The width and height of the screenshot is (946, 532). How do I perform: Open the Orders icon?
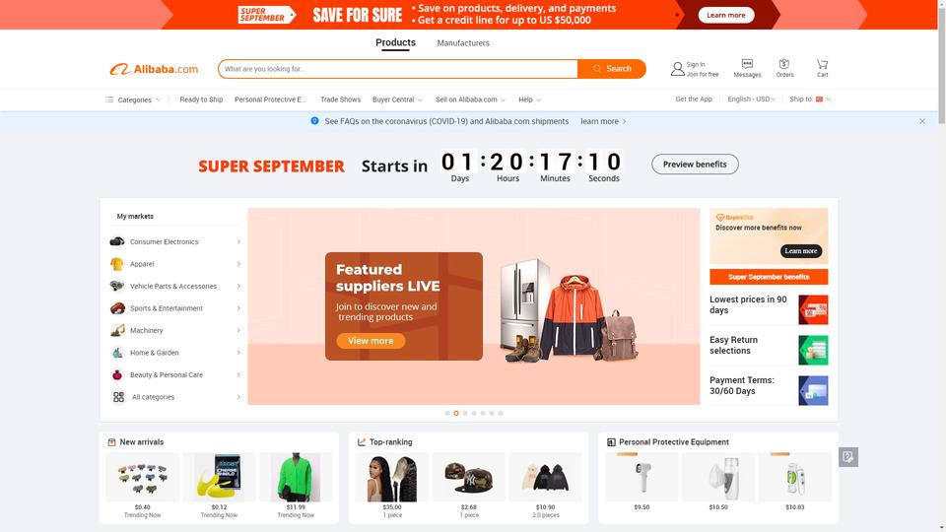[x=784, y=64]
